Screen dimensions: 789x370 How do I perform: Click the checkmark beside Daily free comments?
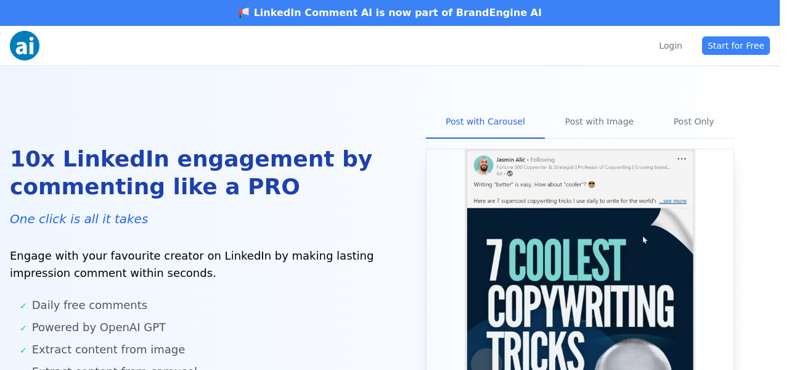23,306
